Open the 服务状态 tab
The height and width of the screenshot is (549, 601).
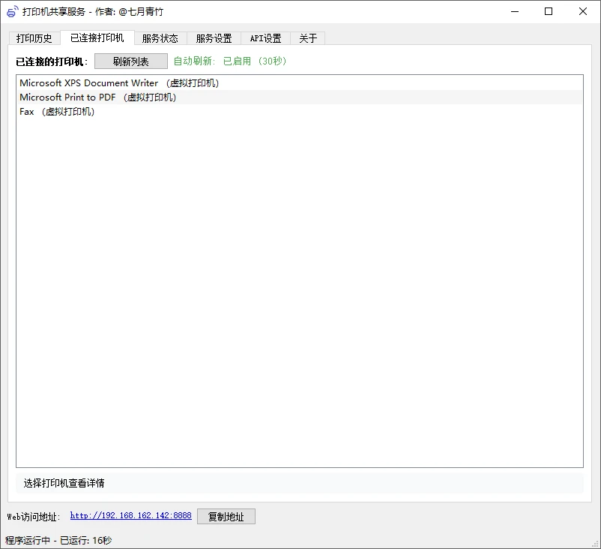click(160, 37)
